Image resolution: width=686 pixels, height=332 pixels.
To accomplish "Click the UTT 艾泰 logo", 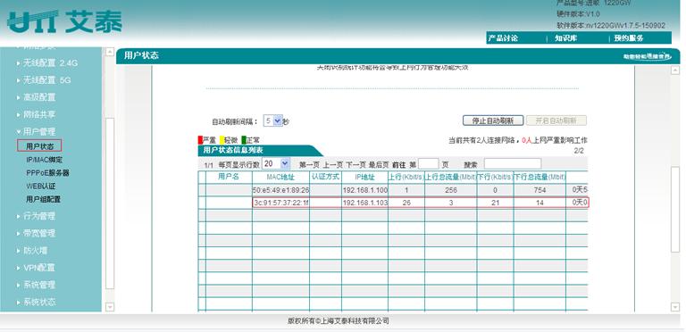I will [64, 21].
